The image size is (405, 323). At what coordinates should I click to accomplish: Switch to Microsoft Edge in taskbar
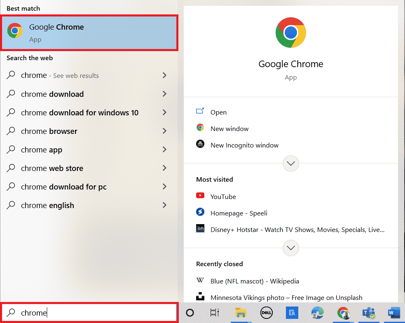coord(317,313)
